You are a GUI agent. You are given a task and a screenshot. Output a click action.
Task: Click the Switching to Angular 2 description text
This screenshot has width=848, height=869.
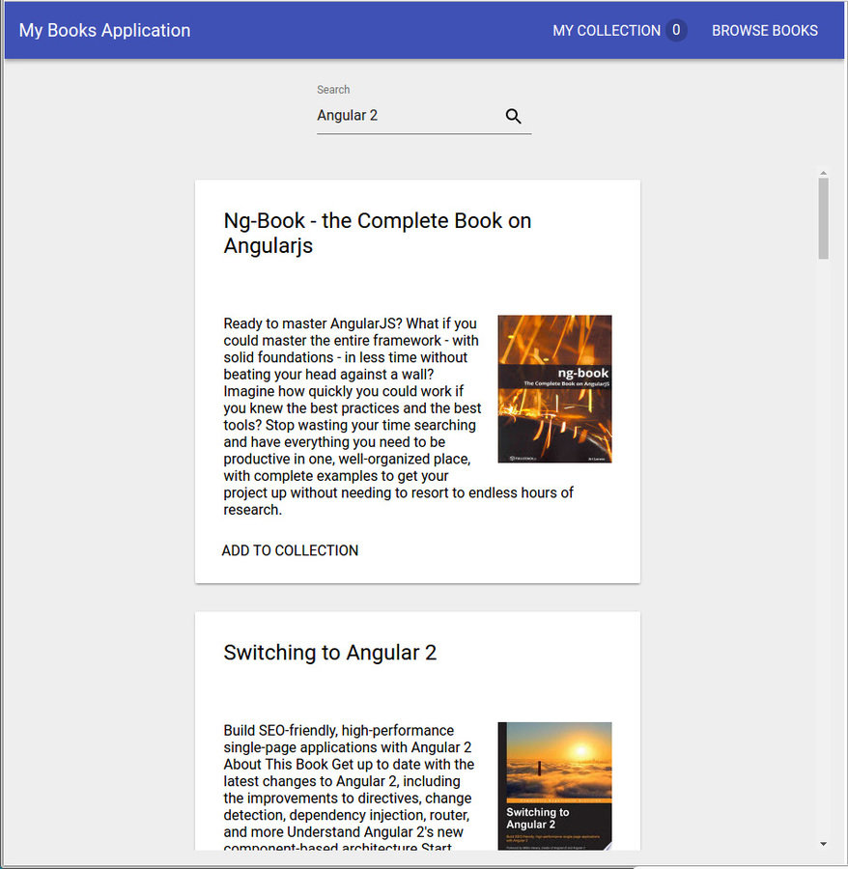350,786
